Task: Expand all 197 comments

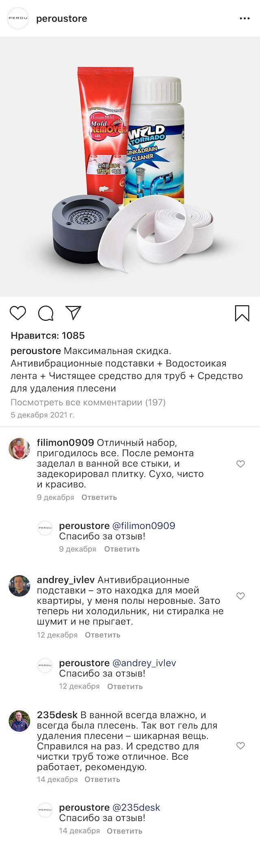Action: coord(88,402)
